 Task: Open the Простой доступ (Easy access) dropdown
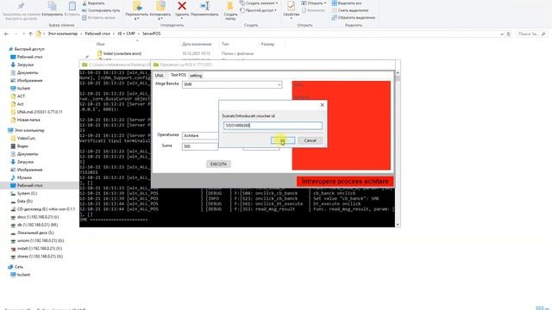pyautogui.click(x=259, y=10)
